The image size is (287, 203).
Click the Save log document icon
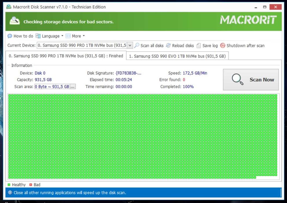pos(198,46)
